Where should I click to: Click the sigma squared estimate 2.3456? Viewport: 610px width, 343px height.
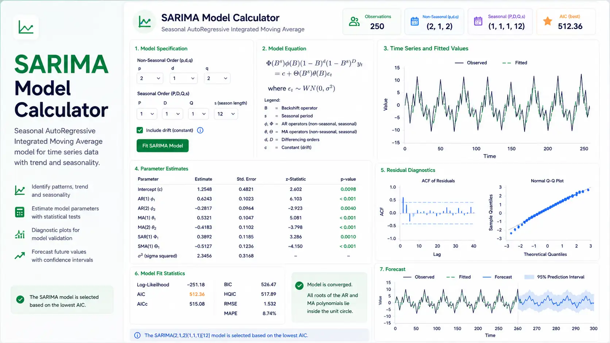click(x=204, y=256)
